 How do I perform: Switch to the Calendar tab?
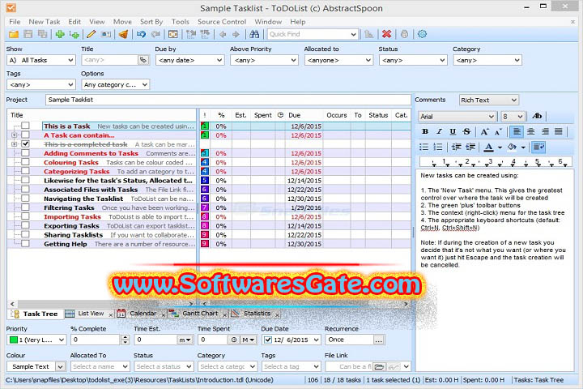tap(143, 314)
